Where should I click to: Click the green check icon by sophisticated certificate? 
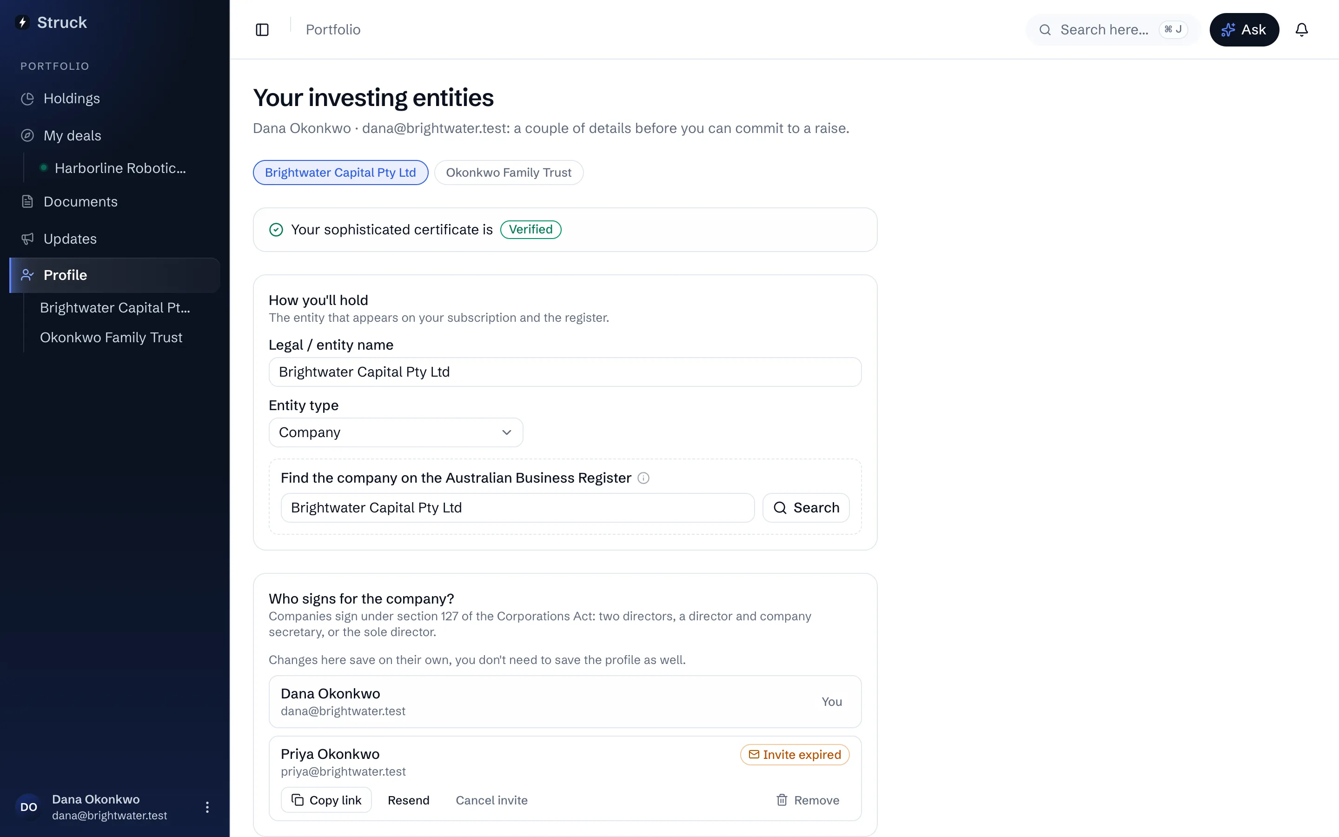276,230
